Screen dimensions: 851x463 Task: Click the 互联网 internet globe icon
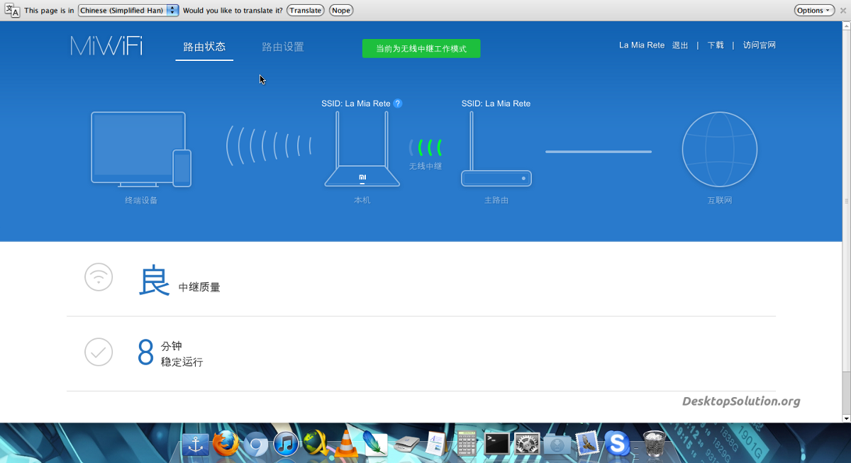coord(719,150)
